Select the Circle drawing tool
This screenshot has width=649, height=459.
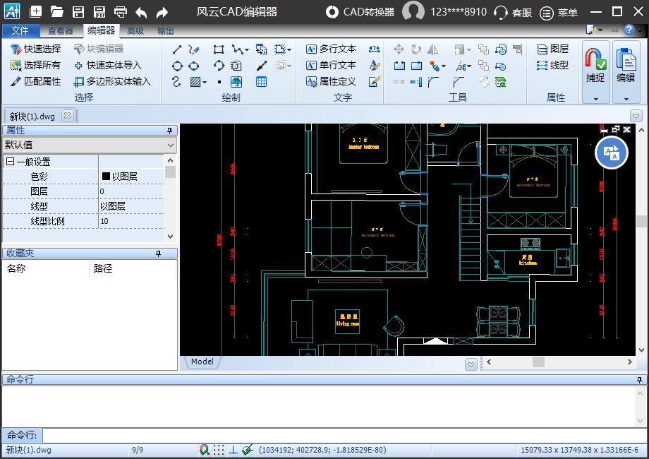coord(177,66)
